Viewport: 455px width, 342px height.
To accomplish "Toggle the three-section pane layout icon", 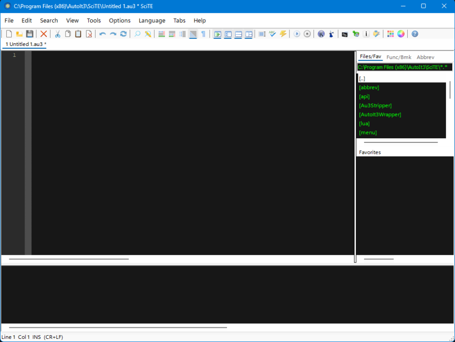I will pos(249,34).
